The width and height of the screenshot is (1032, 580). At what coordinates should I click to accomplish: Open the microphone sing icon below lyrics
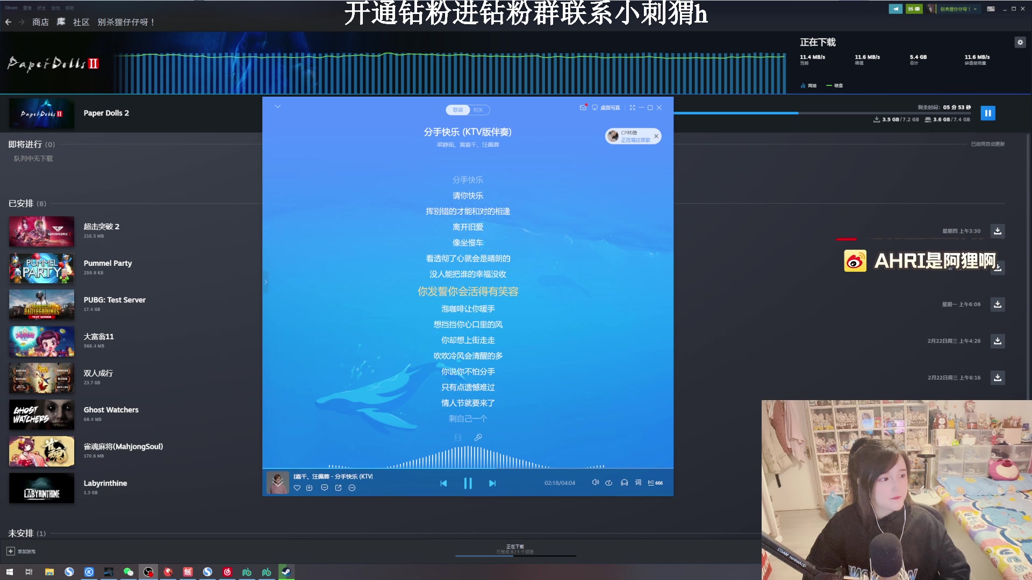pyautogui.click(x=478, y=438)
